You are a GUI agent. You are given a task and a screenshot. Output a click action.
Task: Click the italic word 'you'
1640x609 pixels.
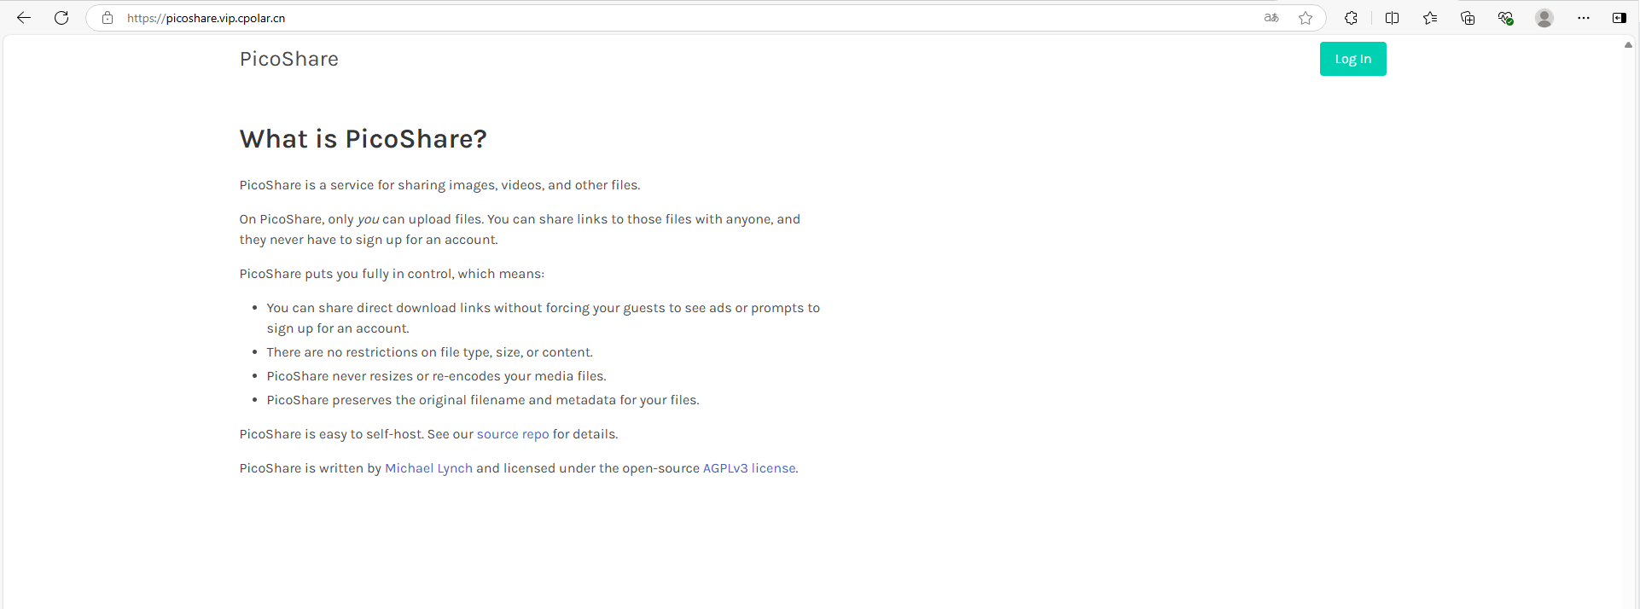(x=368, y=219)
